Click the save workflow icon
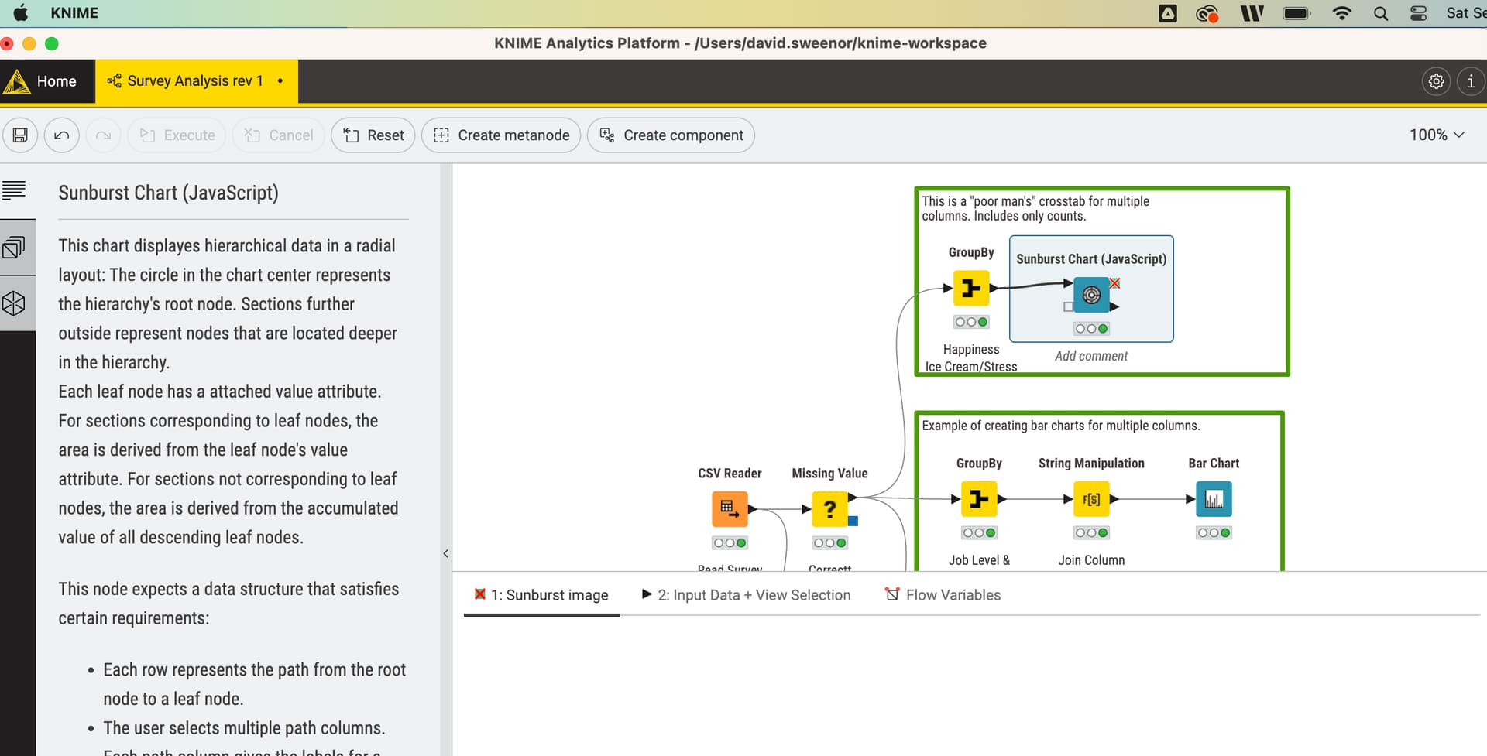The width and height of the screenshot is (1487, 756). click(x=20, y=135)
